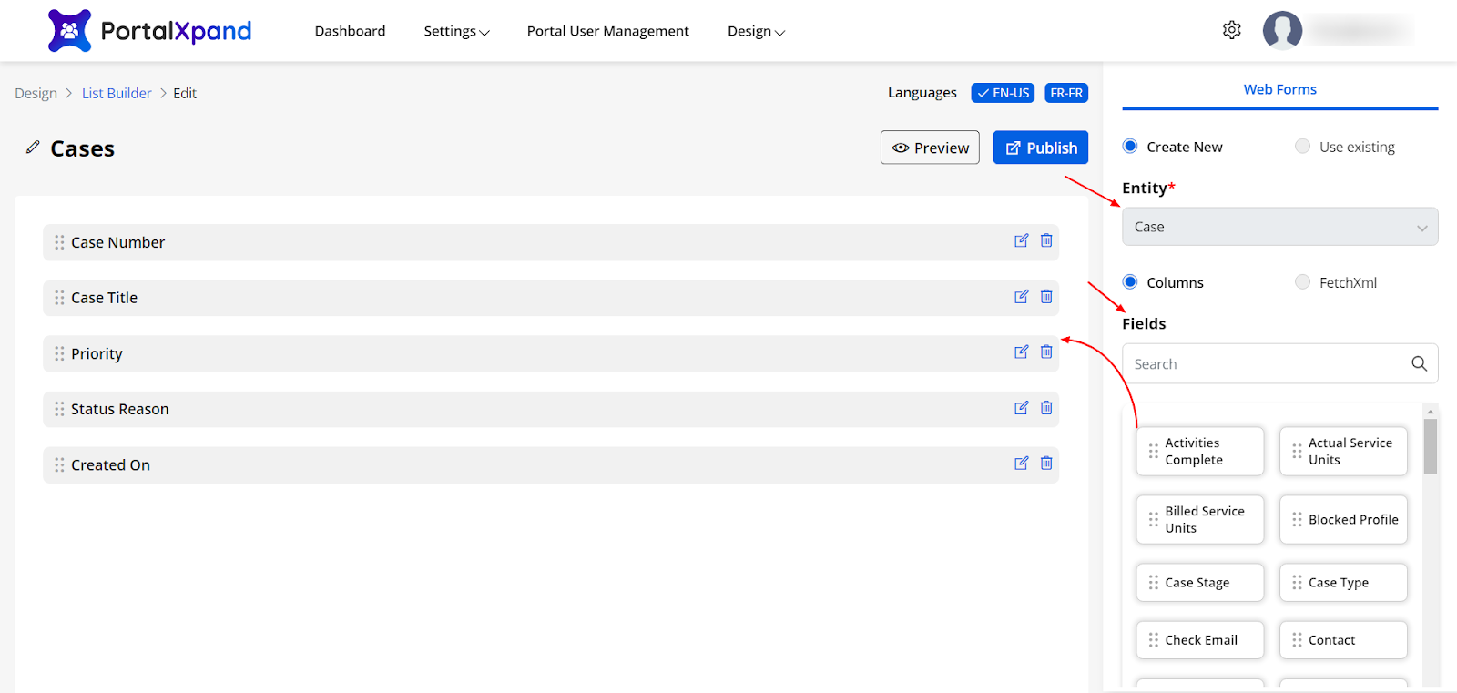Go to Portal User Management
The width and height of the screenshot is (1457, 693).
point(607,31)
